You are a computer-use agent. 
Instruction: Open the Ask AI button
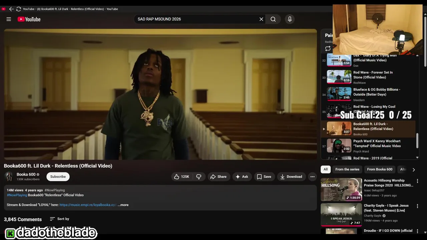click(x=242, y=177)
